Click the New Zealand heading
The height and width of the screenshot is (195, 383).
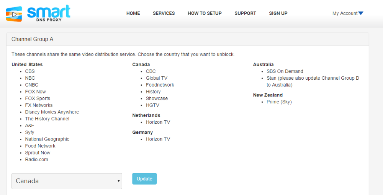[x=268, y=95]
